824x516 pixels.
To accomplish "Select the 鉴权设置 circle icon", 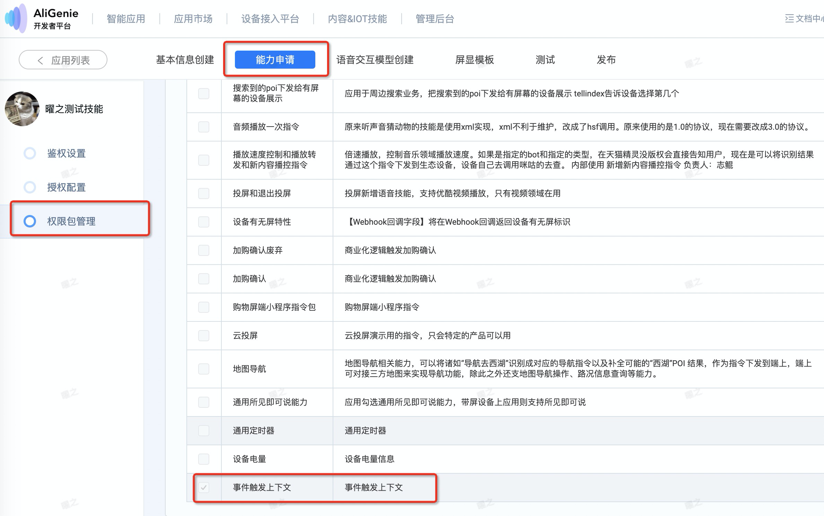I will 30,153.
